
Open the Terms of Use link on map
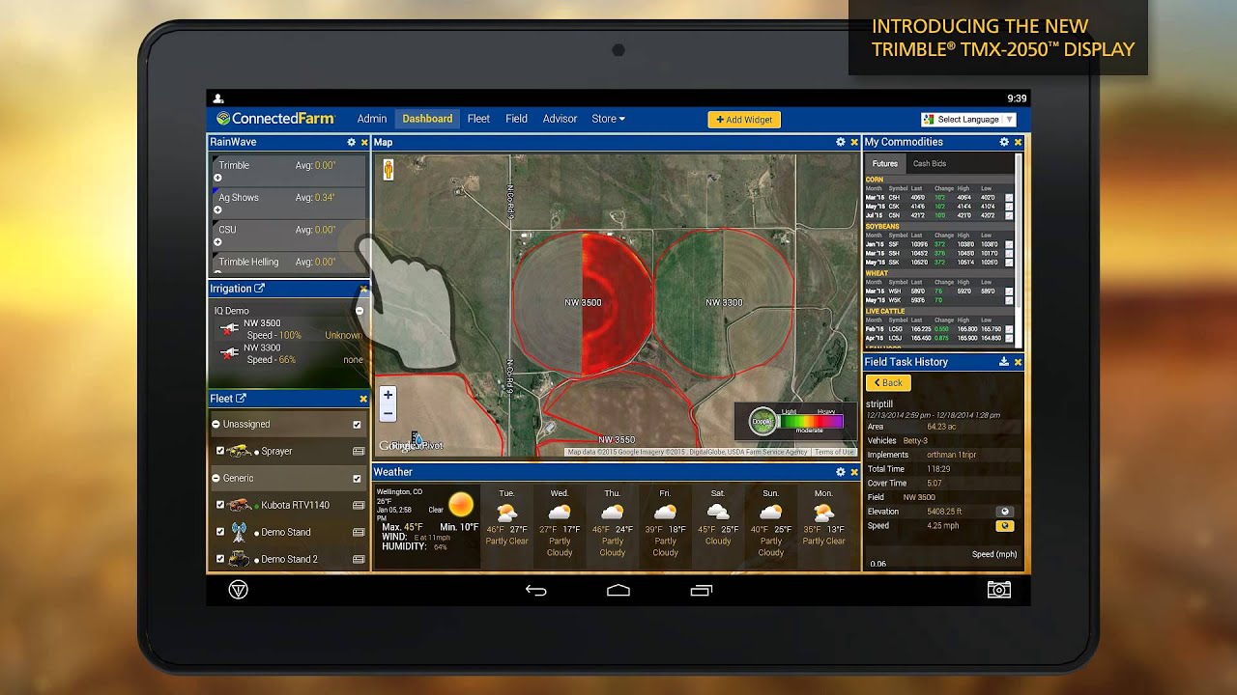point(834,452)
